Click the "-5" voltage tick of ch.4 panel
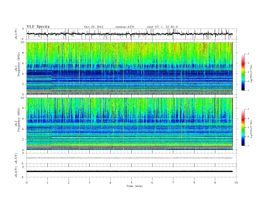The width and height of the screenshot is (266, 205). (23, 177)
